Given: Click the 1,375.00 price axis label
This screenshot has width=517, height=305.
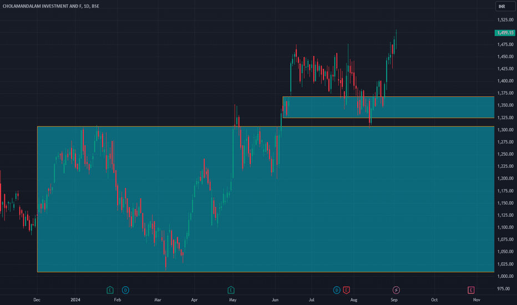Looking at the screenshot, I should [x=505, y=93].
